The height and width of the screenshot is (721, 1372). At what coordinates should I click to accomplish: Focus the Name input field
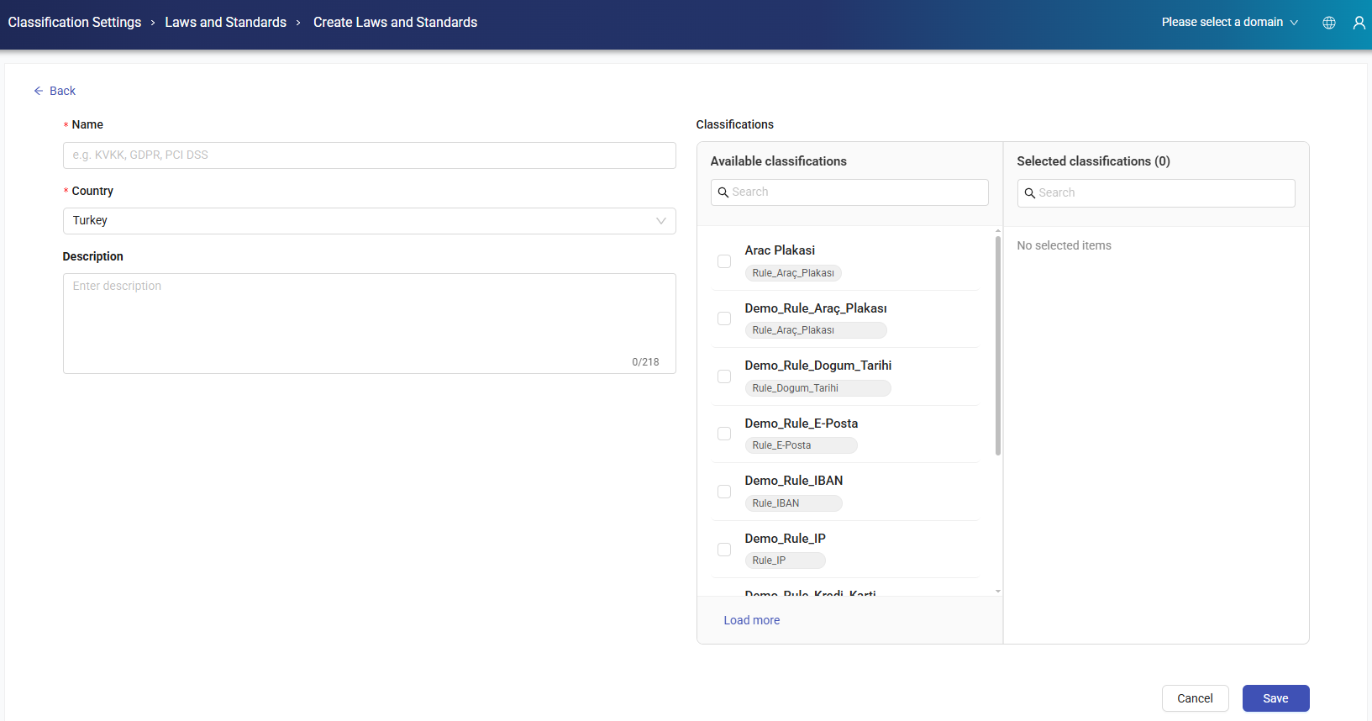(x=369, y=155)
